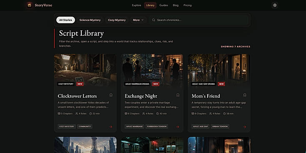Focus the Search chronicles field
The width and height of the screenshot is (306, 153).
[x=199, y=20]
